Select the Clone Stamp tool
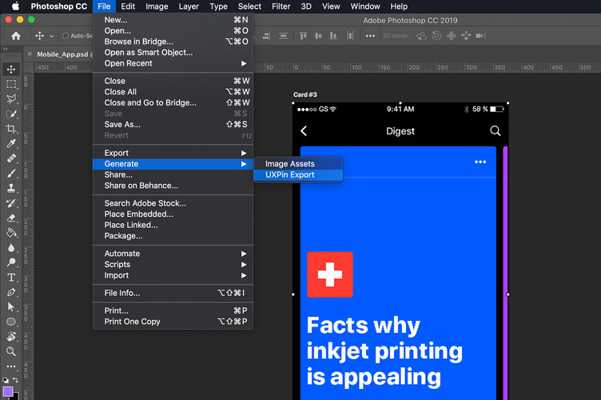 [x=11, y=188]
